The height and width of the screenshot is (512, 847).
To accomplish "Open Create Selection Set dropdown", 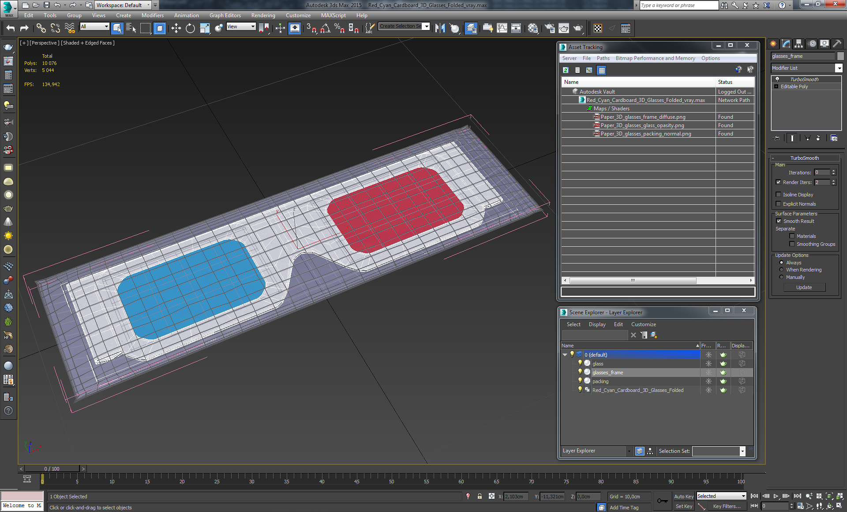I will coord(426,26).
